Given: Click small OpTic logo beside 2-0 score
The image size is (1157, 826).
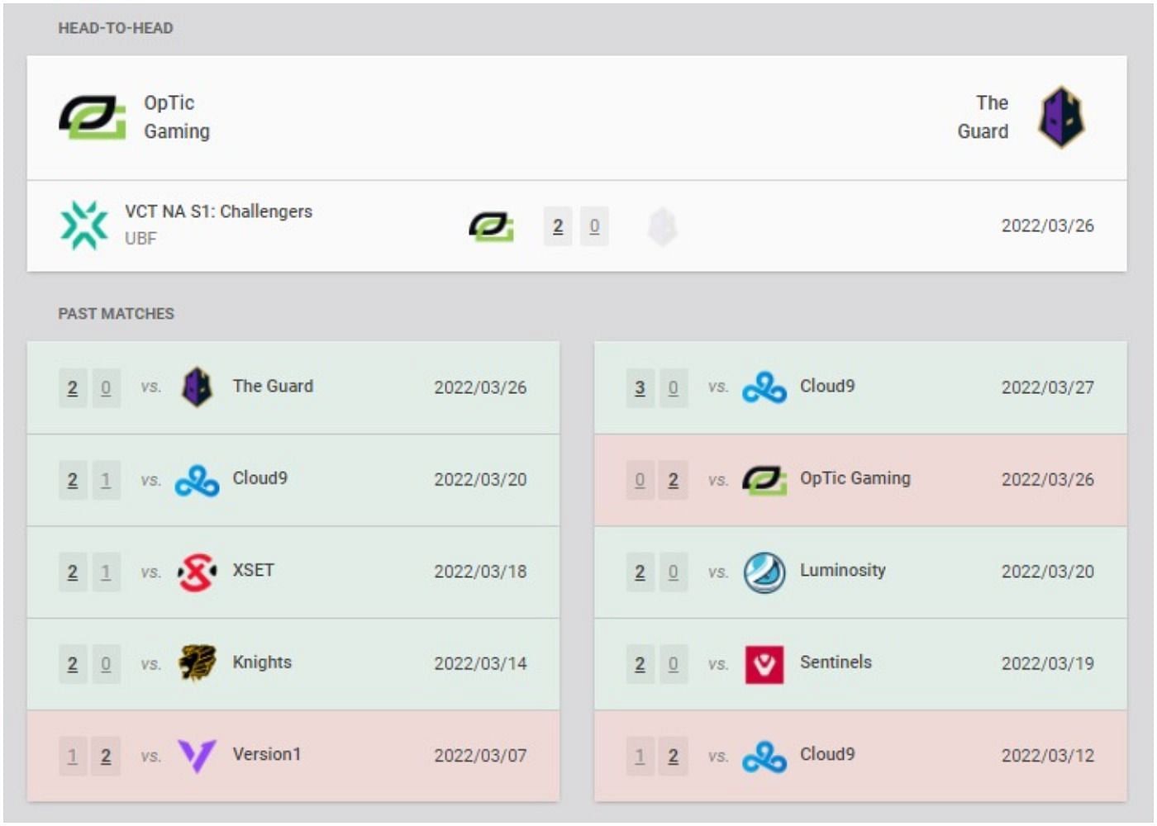Looking at the screenshot, I should 492,225.
